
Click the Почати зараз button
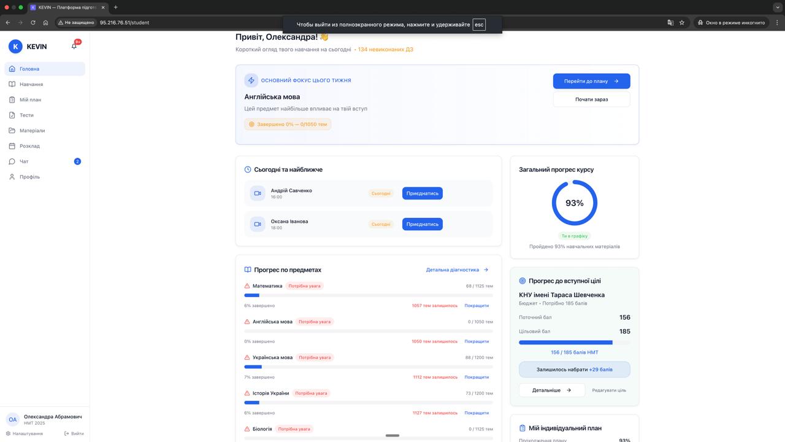click(591, 99)
